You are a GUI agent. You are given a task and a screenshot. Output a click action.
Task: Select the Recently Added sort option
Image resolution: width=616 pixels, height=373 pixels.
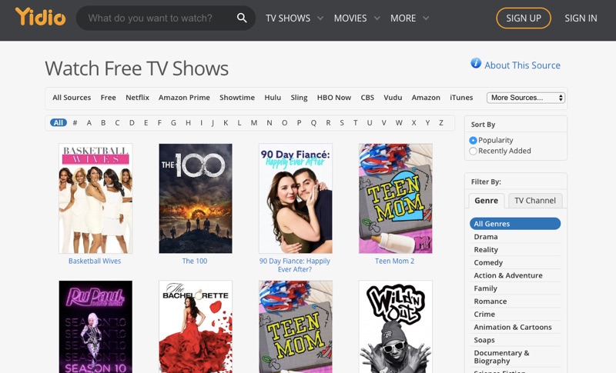point(473,151)
